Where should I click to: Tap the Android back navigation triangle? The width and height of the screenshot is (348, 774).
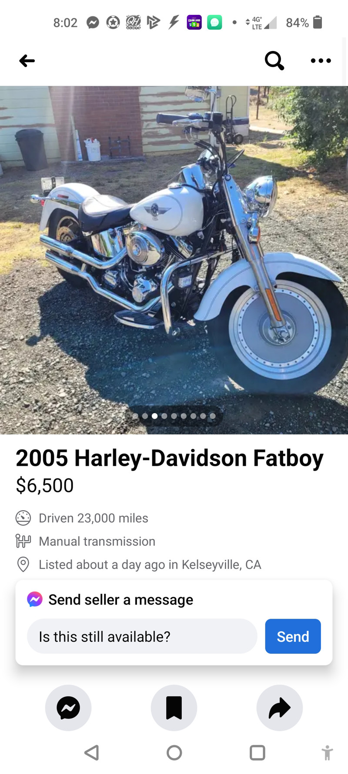click(x=92, y=752)
